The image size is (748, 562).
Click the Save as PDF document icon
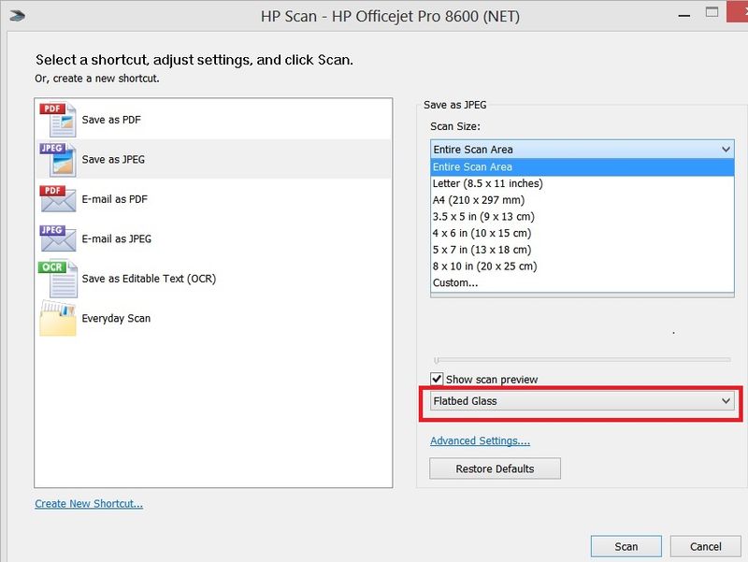[x=58, y=120]
